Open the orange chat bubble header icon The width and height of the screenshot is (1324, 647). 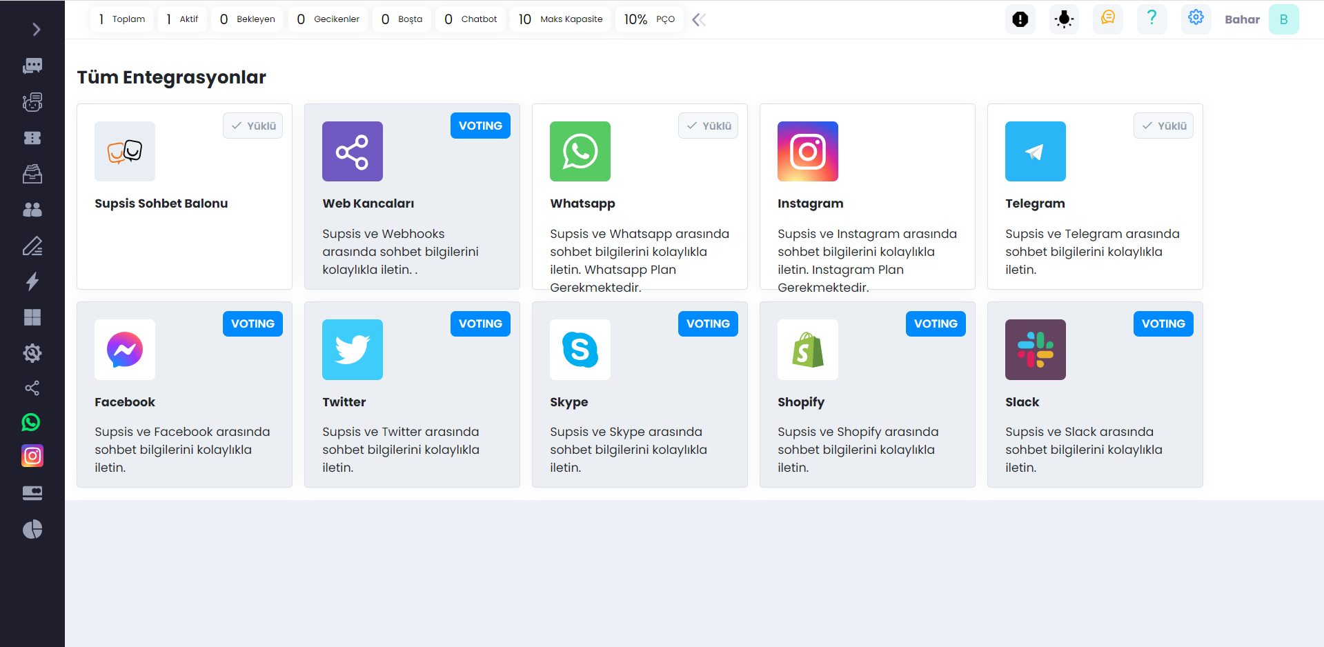coord(1108,19)
